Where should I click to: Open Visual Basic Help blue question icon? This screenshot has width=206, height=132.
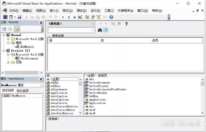(x=111, y=17)
